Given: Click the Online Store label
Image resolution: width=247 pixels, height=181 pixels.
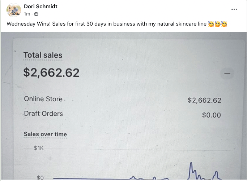Looking at the screenshot, I should (x=43, y=99).
